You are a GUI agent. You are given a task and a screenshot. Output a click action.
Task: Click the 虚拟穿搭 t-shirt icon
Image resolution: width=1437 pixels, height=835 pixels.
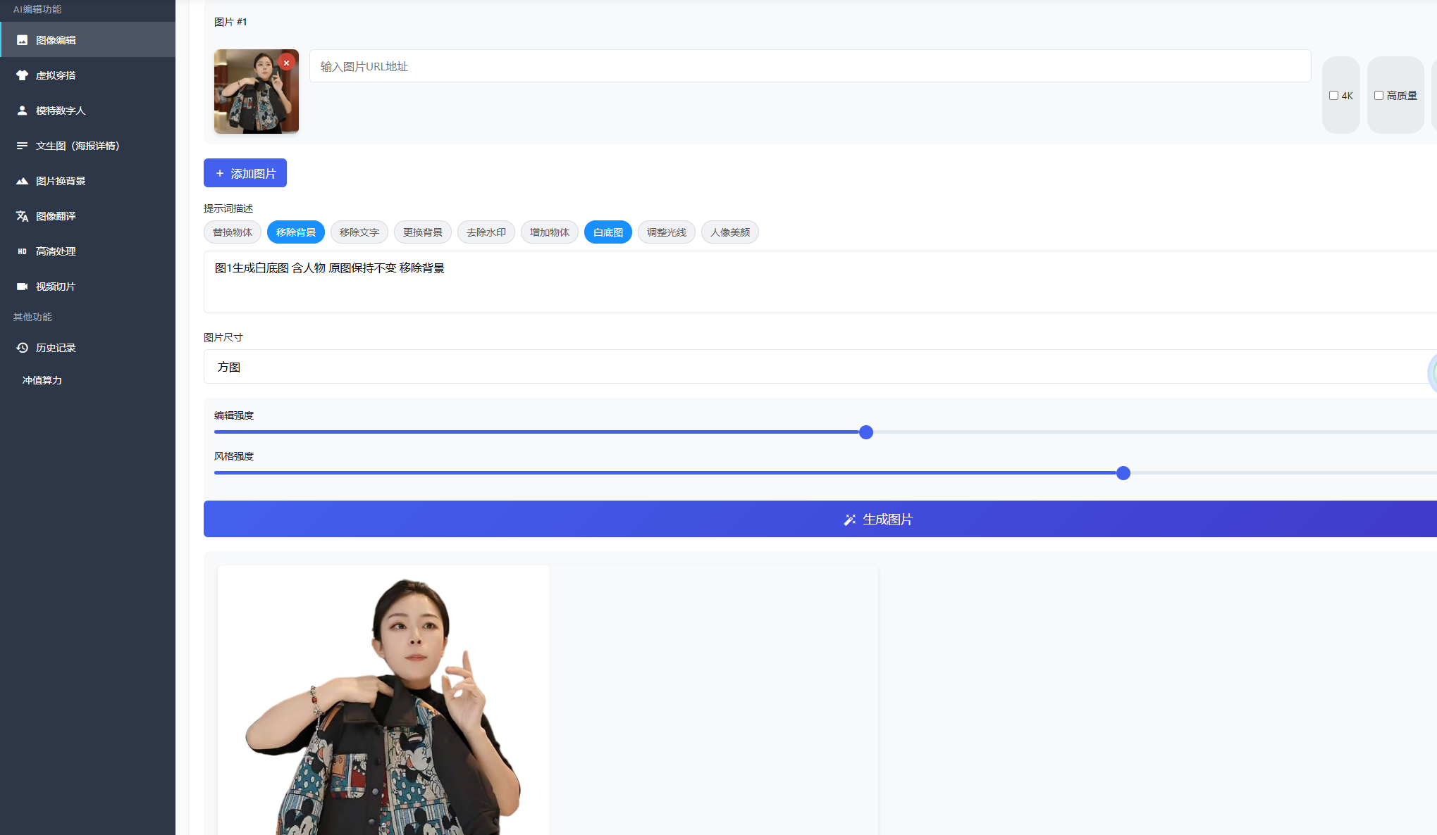tap(23, 75)
